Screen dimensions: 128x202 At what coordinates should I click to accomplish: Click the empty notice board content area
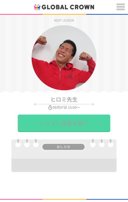(x=64, y=165)
